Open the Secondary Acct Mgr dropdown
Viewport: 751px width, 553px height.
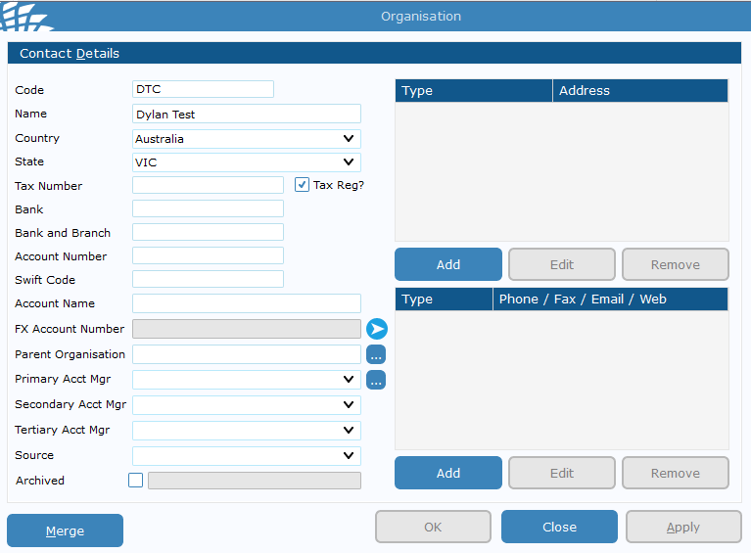[x=247, y=405]
